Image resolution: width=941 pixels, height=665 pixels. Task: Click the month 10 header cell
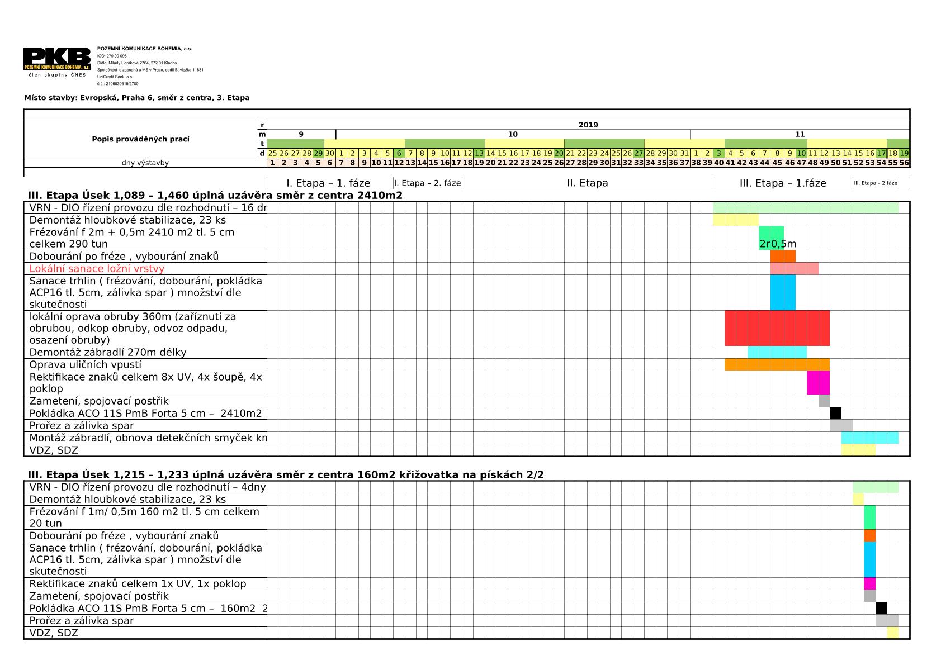tap(513, 134)
